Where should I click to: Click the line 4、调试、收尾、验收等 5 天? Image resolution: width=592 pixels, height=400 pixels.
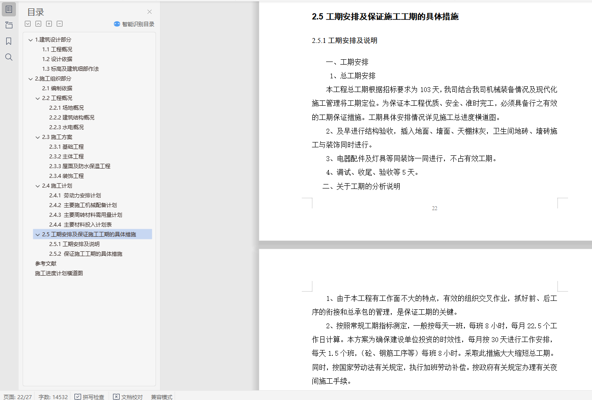click(372, 173)
